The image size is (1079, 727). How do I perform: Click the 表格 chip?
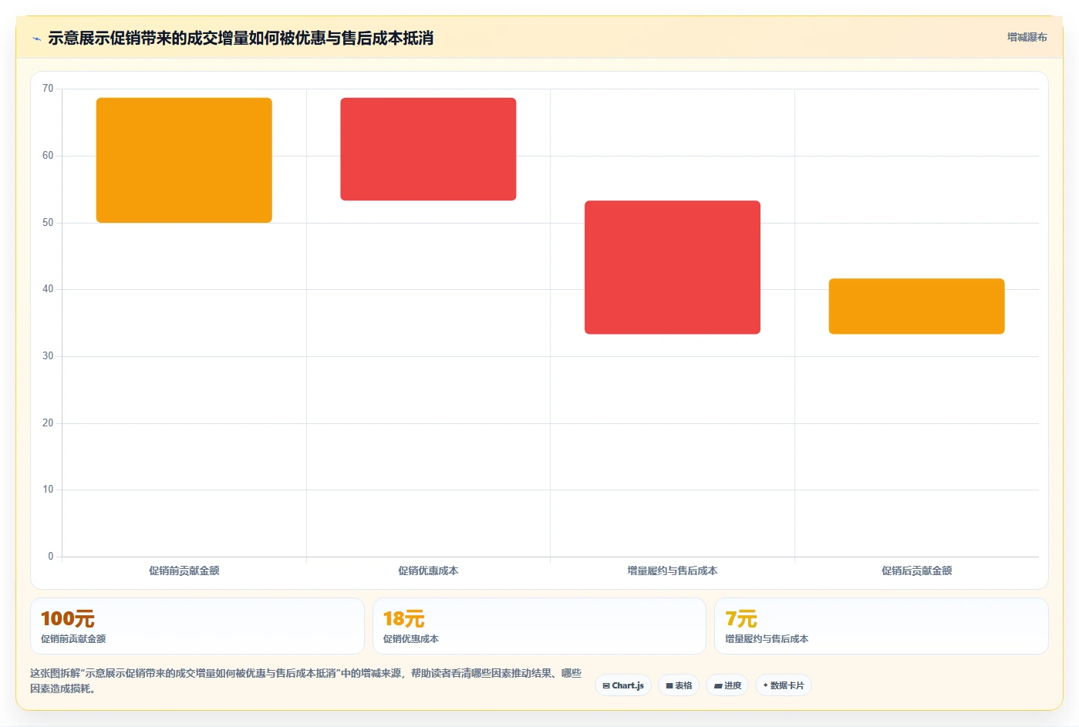tap(679, 685)
